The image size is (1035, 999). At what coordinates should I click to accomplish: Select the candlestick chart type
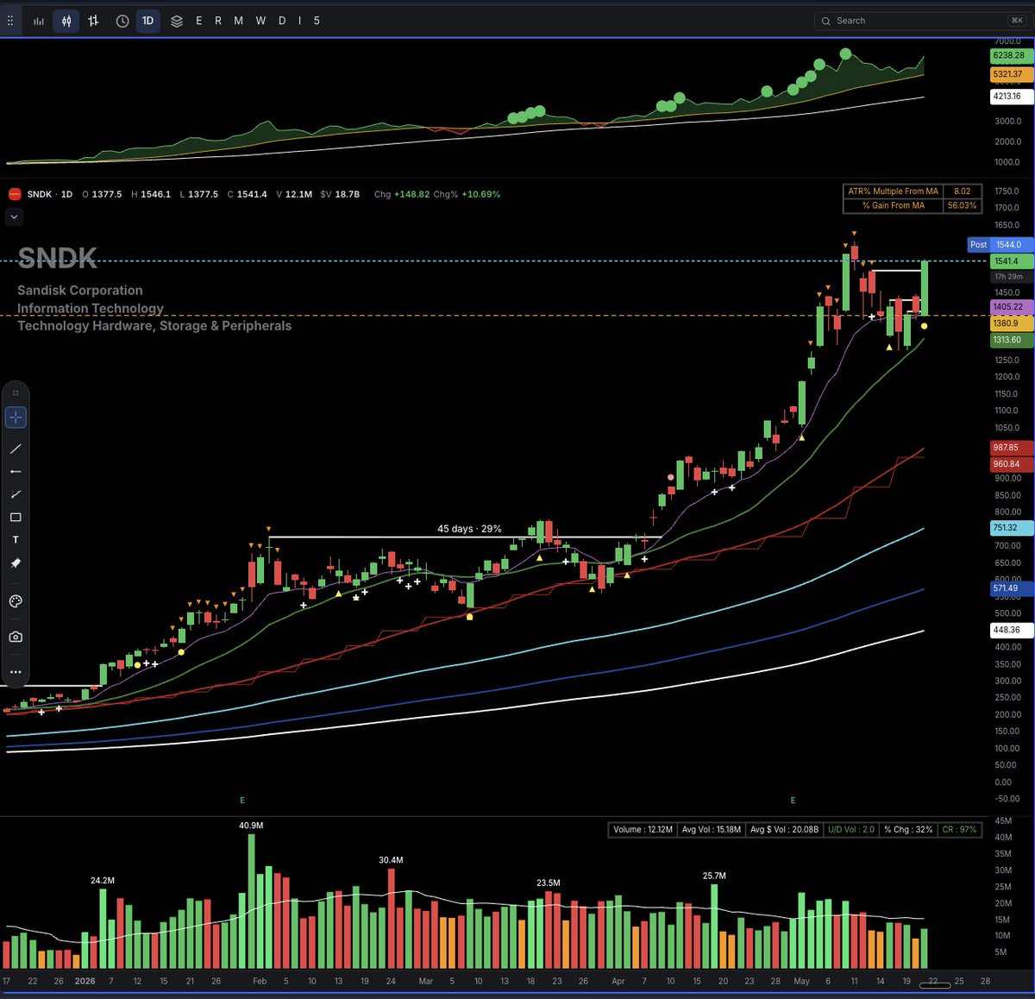(x=66, y=21)
